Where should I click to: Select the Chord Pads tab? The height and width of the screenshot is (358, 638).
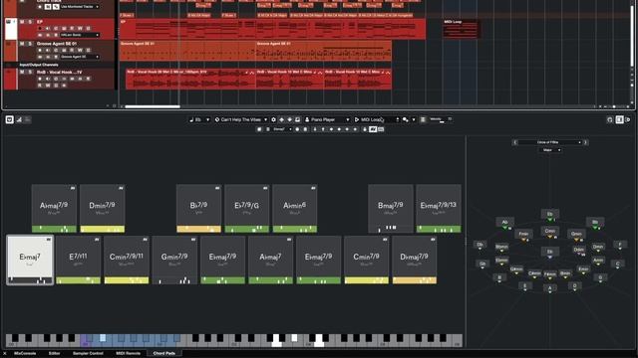[164, 354]
